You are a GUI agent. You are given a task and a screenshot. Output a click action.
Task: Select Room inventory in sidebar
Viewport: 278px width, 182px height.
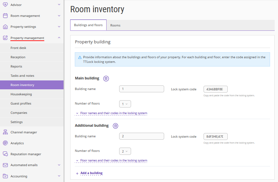pos(32,85)
